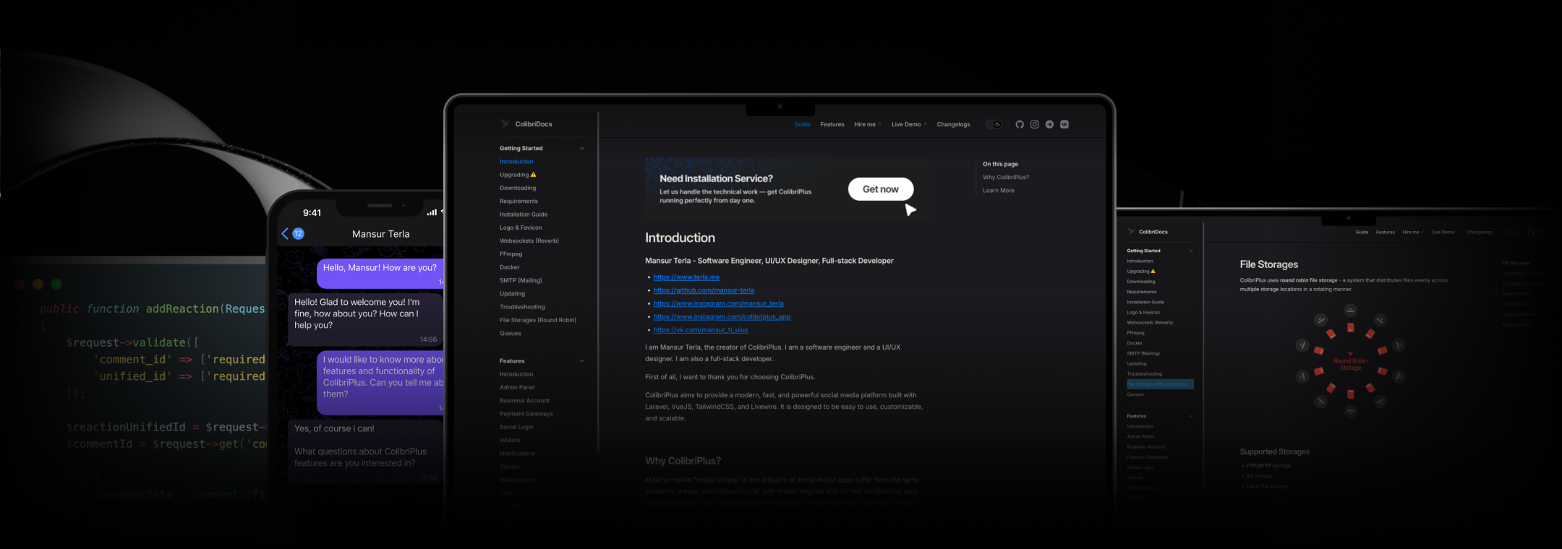
Task: Open Telegram icon in tablet ColibriDocs header
Action: (x=1049, y=124)
